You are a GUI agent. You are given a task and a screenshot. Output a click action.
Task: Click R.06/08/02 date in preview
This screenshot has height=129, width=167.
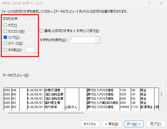pos(35,107)
